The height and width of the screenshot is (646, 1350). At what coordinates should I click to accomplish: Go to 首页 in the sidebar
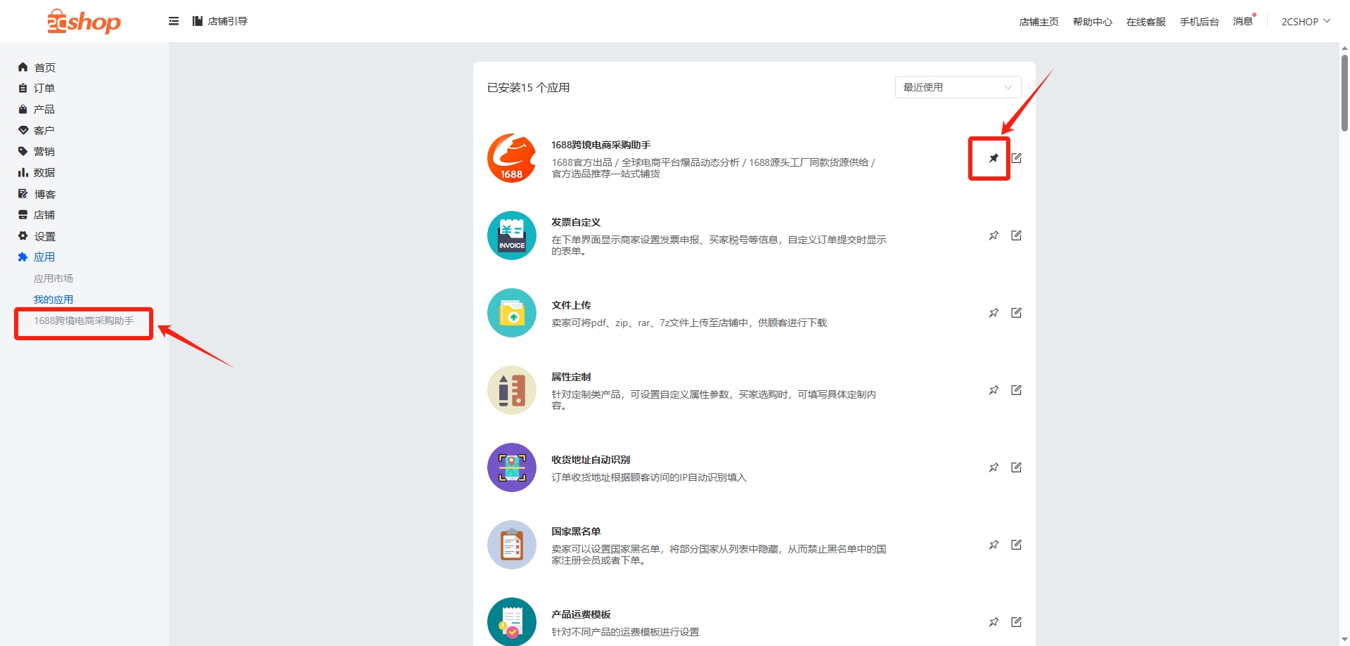pos(44,67)
